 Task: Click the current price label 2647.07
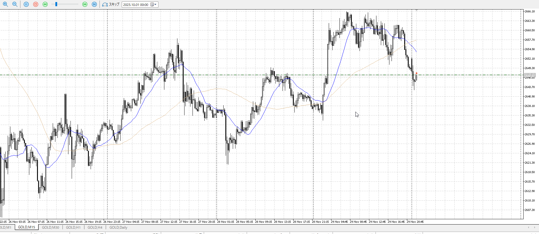pyautogui.click(x=530, y=75)
